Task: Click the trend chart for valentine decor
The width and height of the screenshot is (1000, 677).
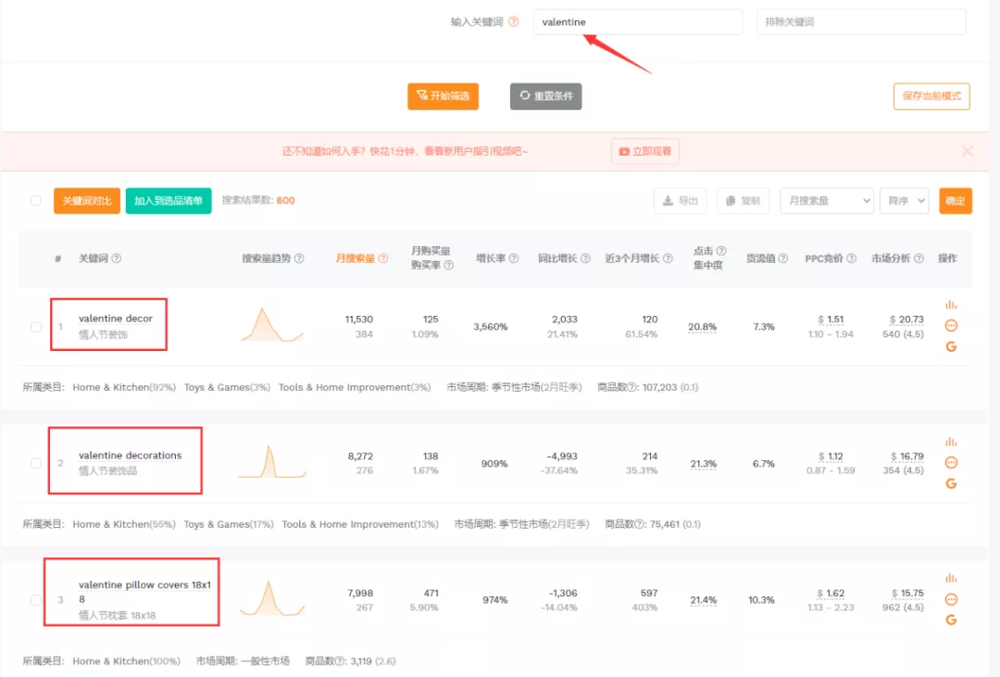Action: click(272, 325)
